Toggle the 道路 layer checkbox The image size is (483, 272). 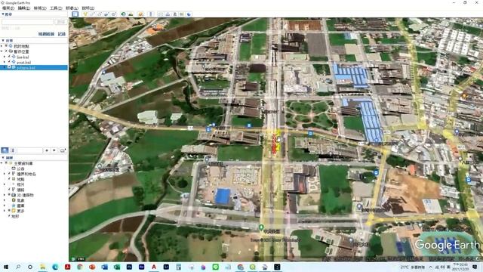coord(9,190)
